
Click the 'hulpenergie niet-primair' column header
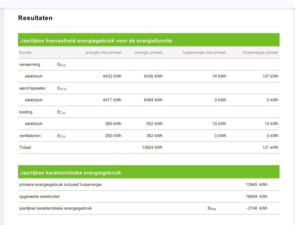tap(204, 53)
